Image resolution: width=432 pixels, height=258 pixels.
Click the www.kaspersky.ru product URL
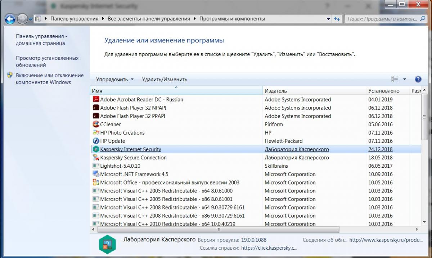point(386,240)
